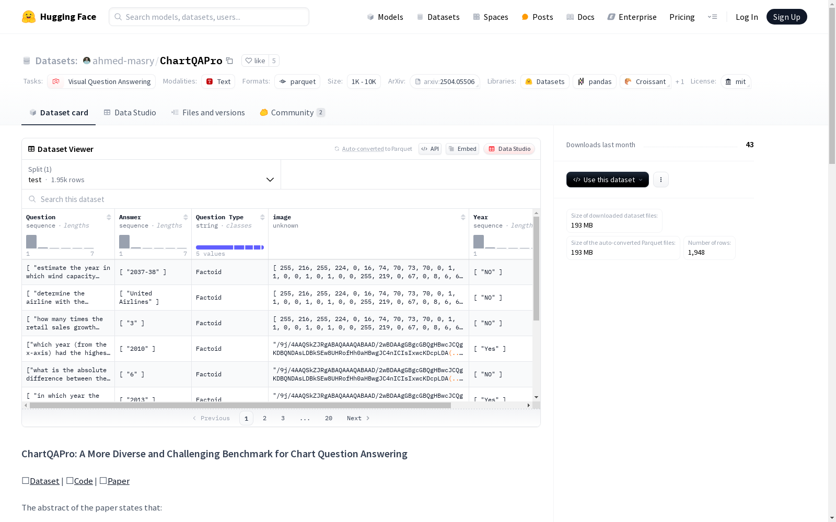Show the +1 more libraries
836x522 pixels.
(680, 81)
